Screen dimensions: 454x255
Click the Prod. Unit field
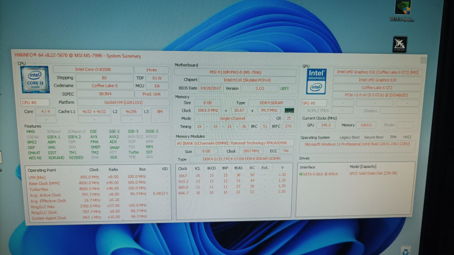pos(152,94)
